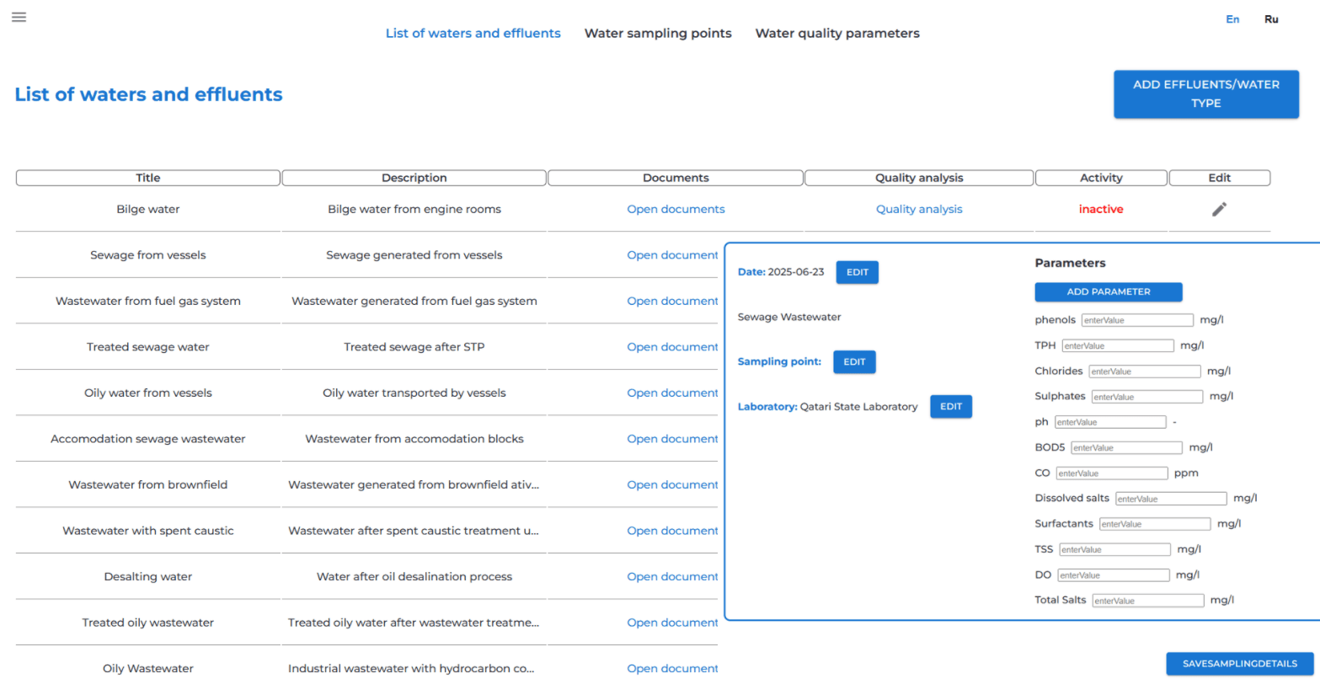This screenshot has width=1320, height=684.
Task: Focus the Chlorides value input
Action: click(x=1145, y=371)
